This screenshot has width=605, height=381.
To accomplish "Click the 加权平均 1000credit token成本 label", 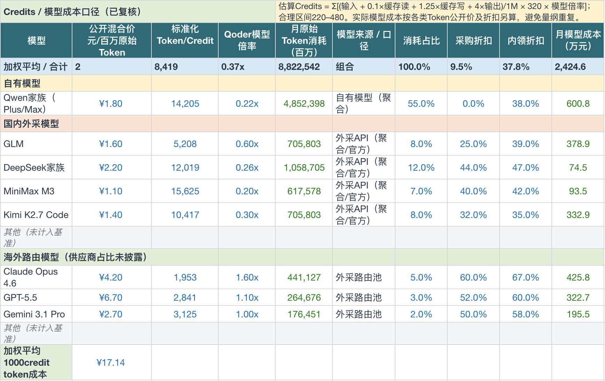I will tap(36, 363).
